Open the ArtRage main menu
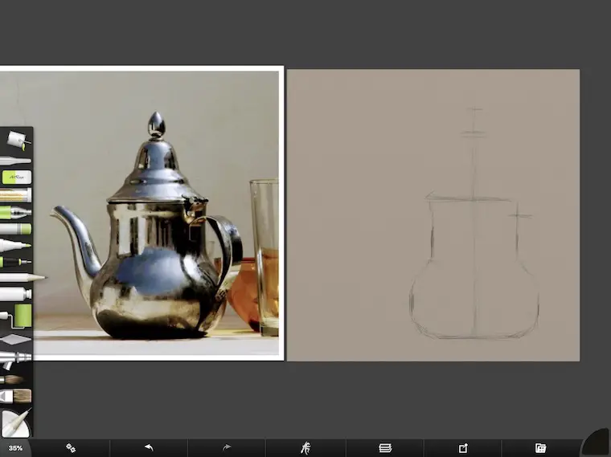The image size is (611, 457). (x=305, y=448)
